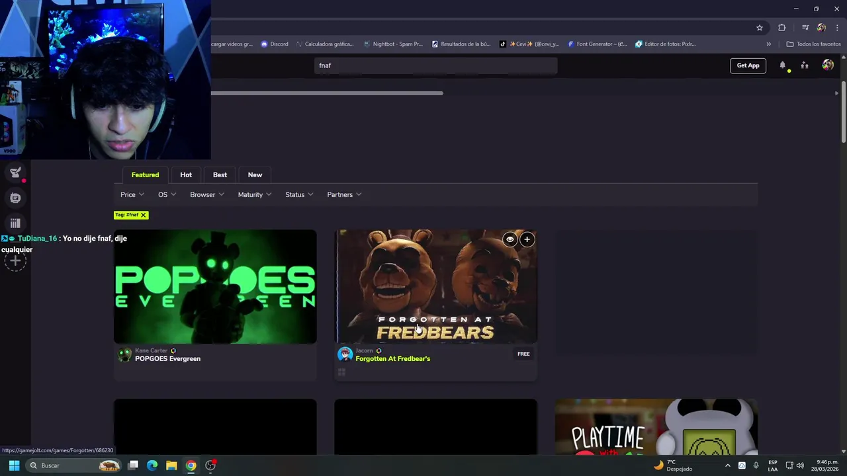Expand the Maturity filter dropdown
847x476 pixels.
(x=255, y=194)
